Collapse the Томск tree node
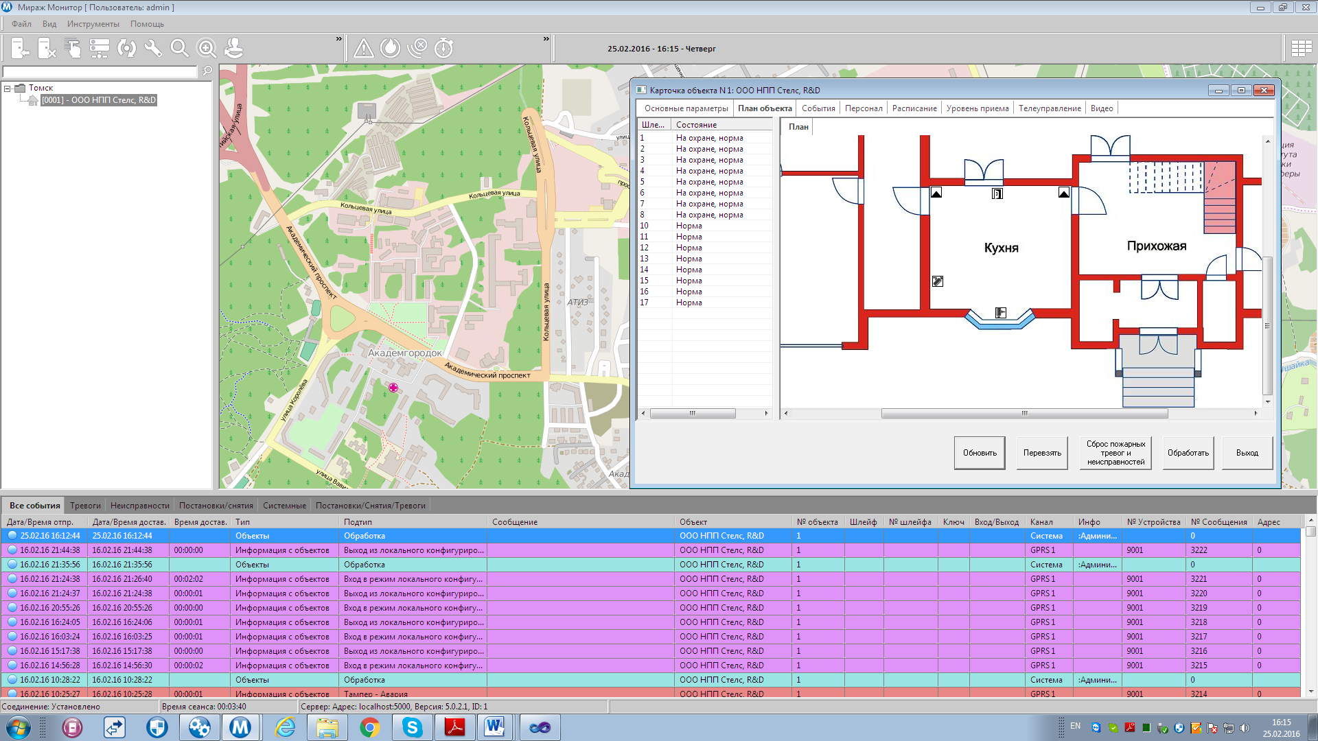 coord(8,89)
